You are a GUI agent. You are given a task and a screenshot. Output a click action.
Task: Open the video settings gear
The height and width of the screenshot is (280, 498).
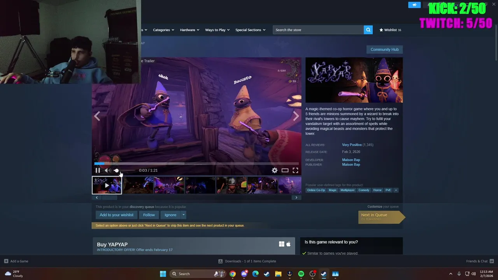[275, 170]
